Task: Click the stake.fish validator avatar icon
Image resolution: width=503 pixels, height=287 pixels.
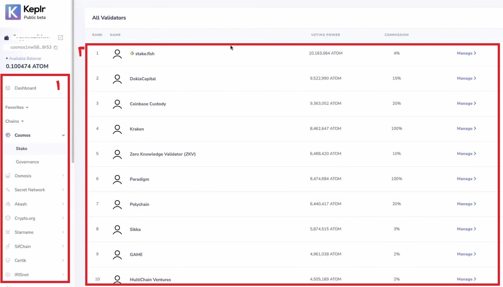Action: click(x=118, y=54)
